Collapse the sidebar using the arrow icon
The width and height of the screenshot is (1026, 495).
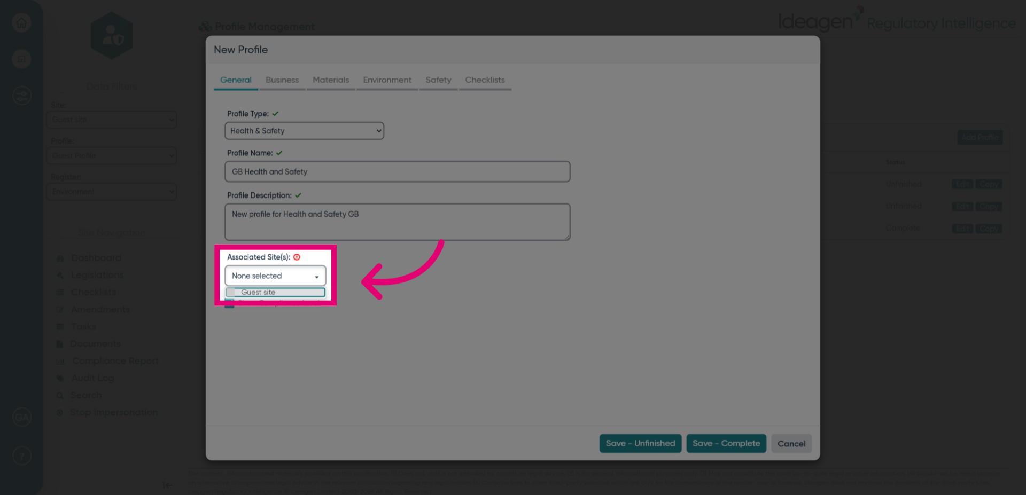(x=167, y=485)
